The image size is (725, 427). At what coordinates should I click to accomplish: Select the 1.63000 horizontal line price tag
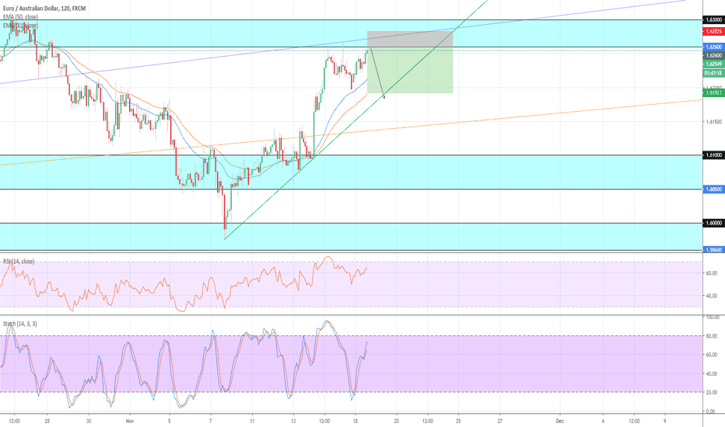pyautogui.click(x=712, y=19)
